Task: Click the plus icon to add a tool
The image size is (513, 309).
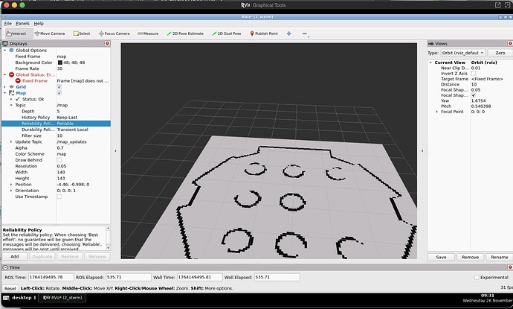Action: click(x=288, y=33)
